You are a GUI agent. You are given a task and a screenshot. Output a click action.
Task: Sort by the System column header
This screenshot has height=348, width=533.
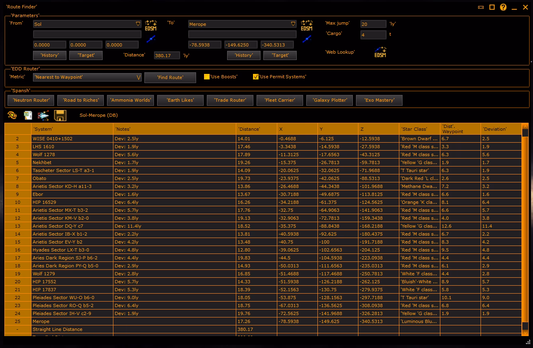(72, 129)
